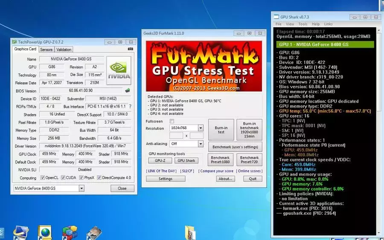This screenshot has width=384, height=240.
Task: Click the FurMark GPU Stress Test banner
Action: [x=204, y=66]
